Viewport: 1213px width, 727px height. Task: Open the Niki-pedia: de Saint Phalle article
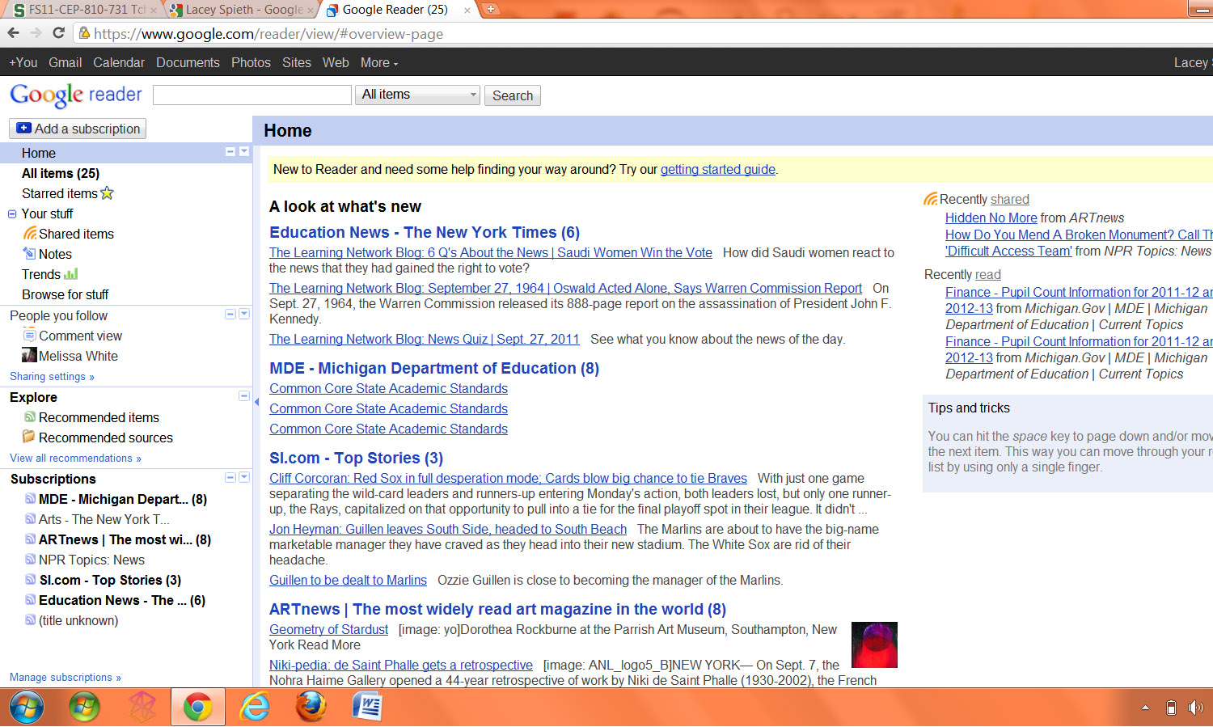pyautogui.click(x=401, y=665)
